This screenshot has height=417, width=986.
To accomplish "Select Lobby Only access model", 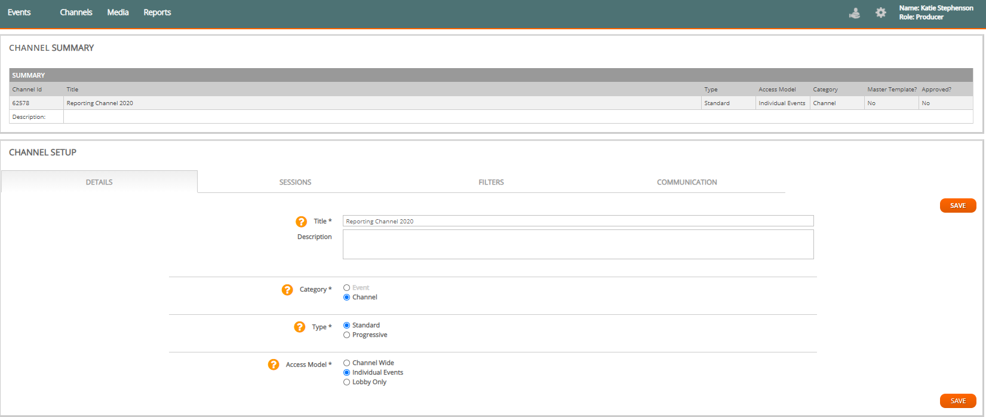I will [x=346, y=382].
